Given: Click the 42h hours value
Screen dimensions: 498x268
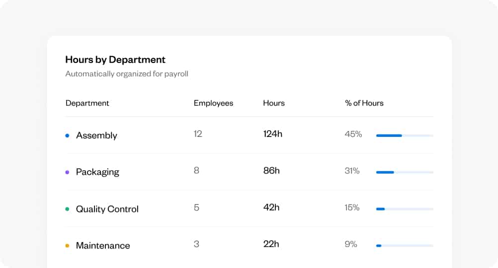Looking at the screenshot, I should 271,207.
